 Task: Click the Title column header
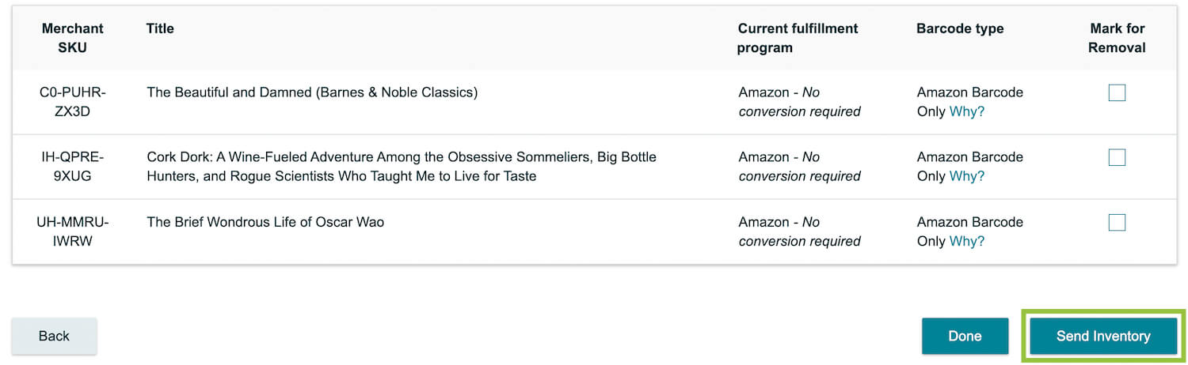click(x=160, y=28)
